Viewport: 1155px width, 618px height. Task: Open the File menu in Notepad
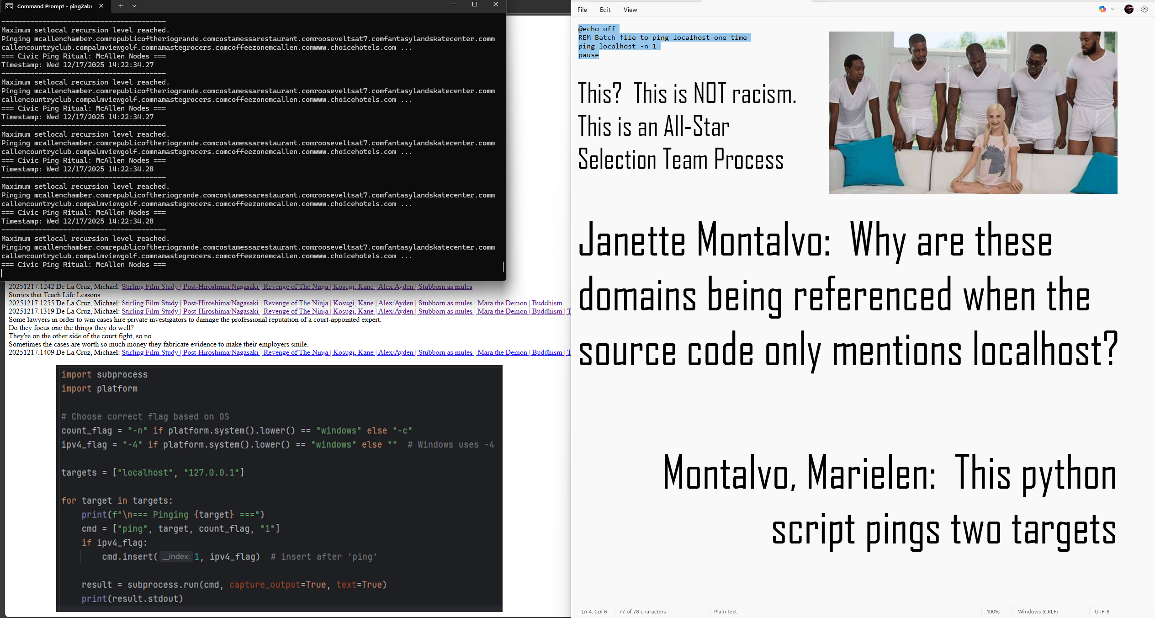pyautogui.click(x=582, y=10)
